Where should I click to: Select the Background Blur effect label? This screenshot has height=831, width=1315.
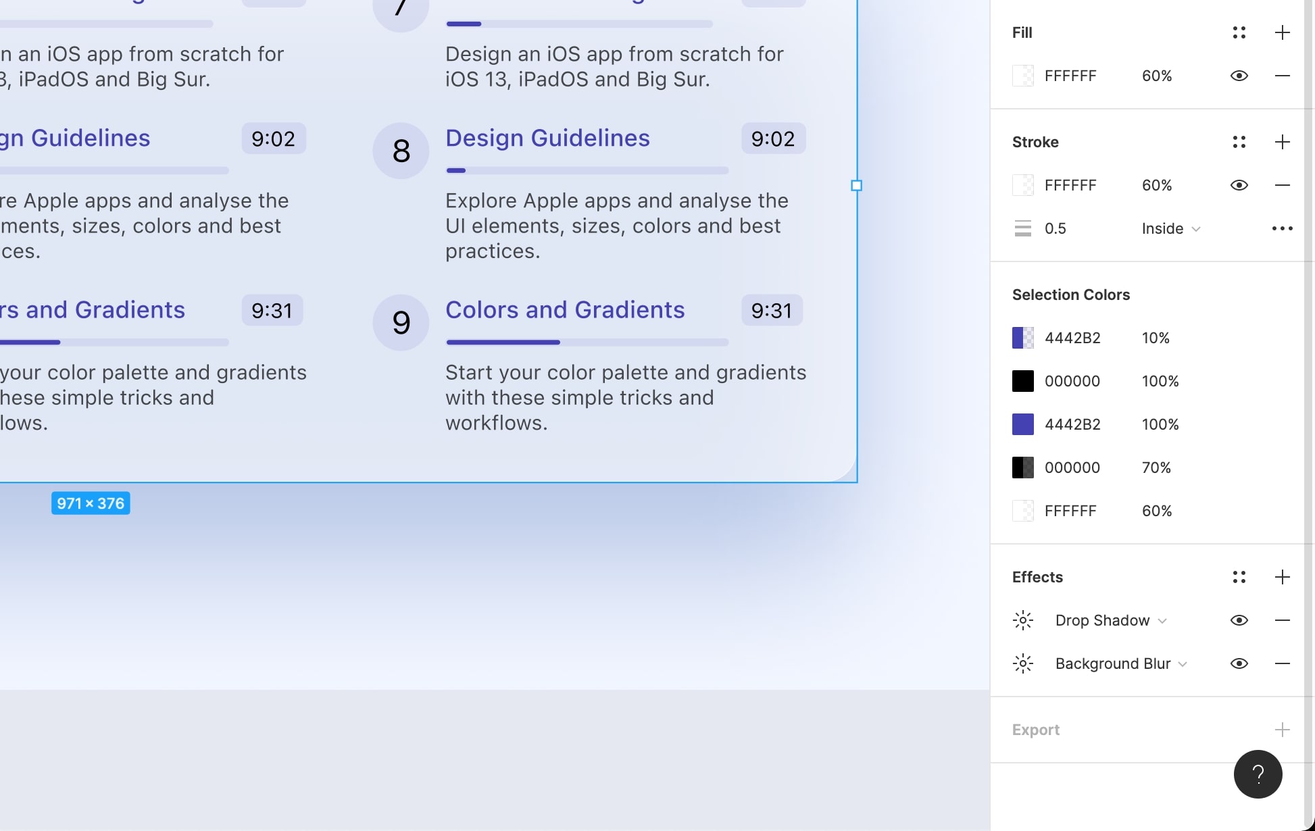coord(1112,663)
